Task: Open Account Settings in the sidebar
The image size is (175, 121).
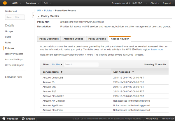Action: point(14,59)
